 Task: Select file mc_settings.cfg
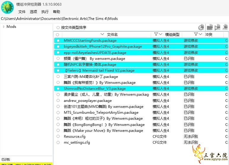[77, 142]
